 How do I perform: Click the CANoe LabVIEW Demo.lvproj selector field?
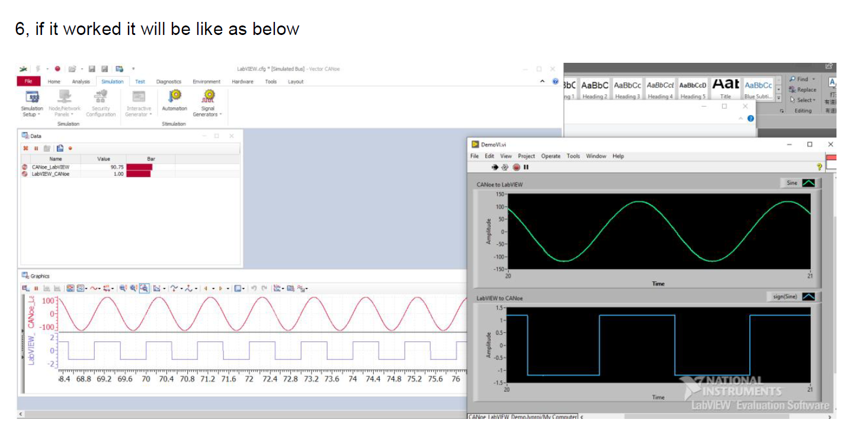[x=522, y=417]
